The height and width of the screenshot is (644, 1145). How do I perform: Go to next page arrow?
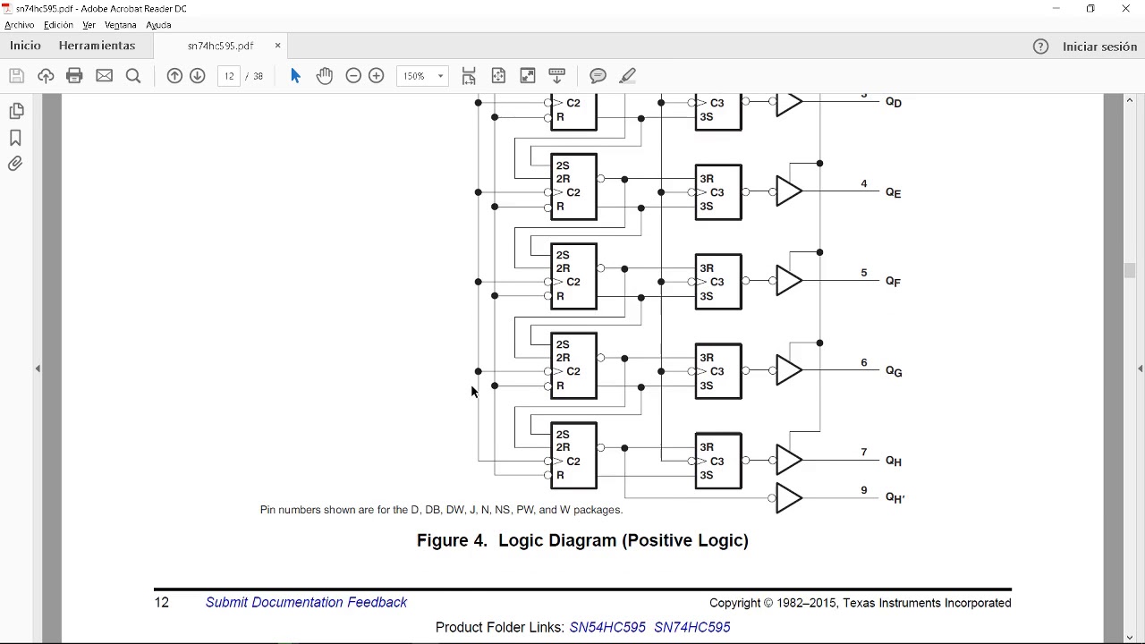point(198,76)
